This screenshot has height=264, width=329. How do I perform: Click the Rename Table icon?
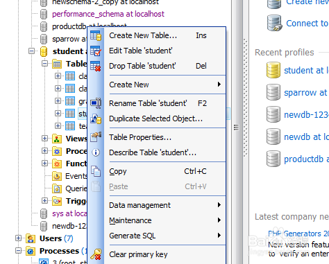96,103
